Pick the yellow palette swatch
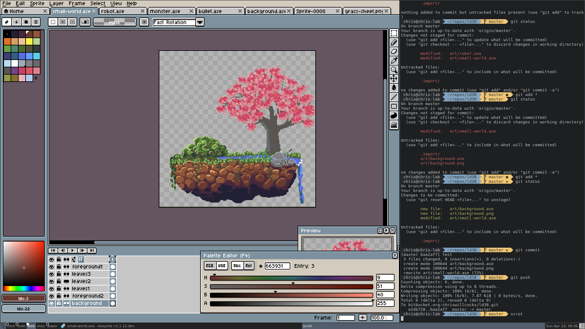 (x=29, y=41)
